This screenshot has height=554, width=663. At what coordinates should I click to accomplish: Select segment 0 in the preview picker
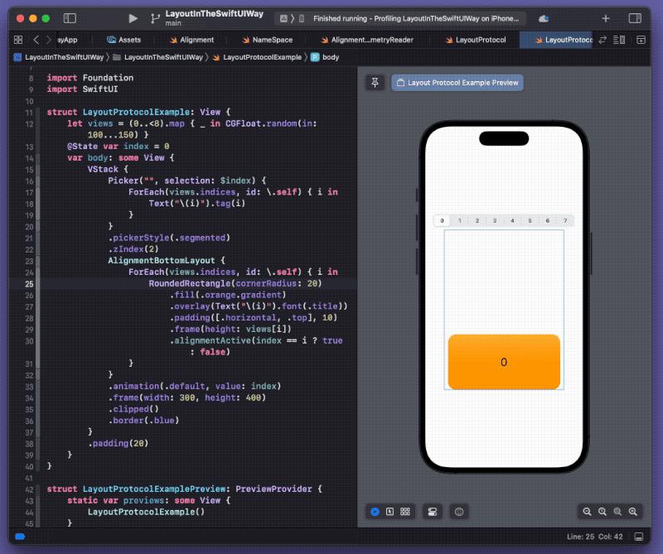(443, 220)
